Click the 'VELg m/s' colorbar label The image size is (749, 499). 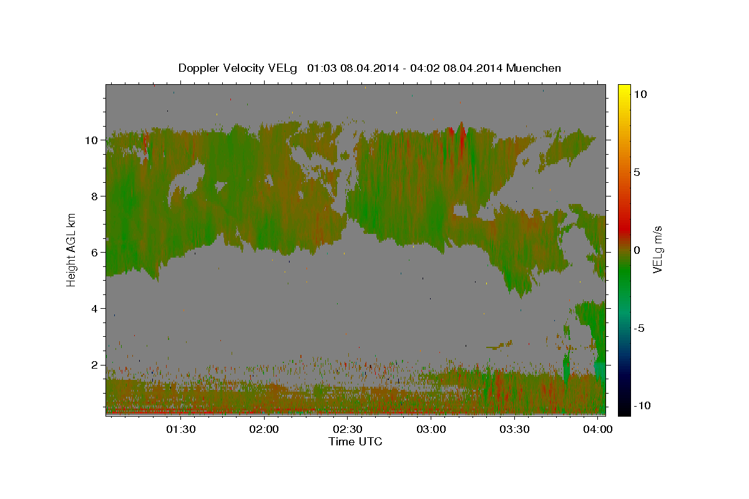[657, 249]
